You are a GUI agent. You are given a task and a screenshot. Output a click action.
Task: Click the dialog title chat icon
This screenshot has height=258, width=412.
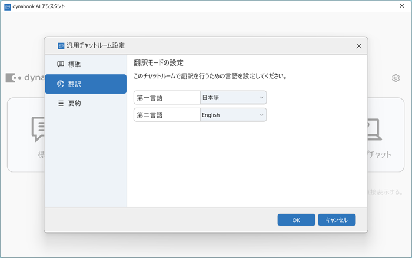tap(61, 46)
